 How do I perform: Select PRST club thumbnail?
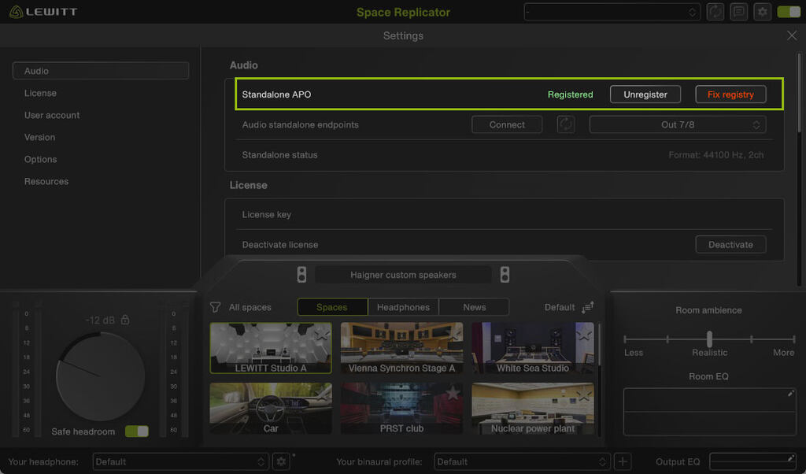coord(401,408)
